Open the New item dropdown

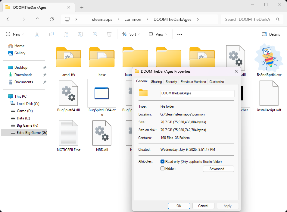[15, 34]
